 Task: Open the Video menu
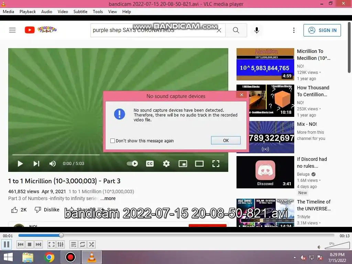(x=63, y=12)
